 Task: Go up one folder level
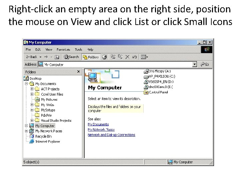(x=57, y=57)
